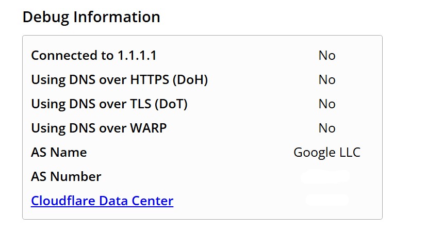Screen dimensions: 426x231
Task: Click the Google LLC value
Action: (x=327, y=153)
